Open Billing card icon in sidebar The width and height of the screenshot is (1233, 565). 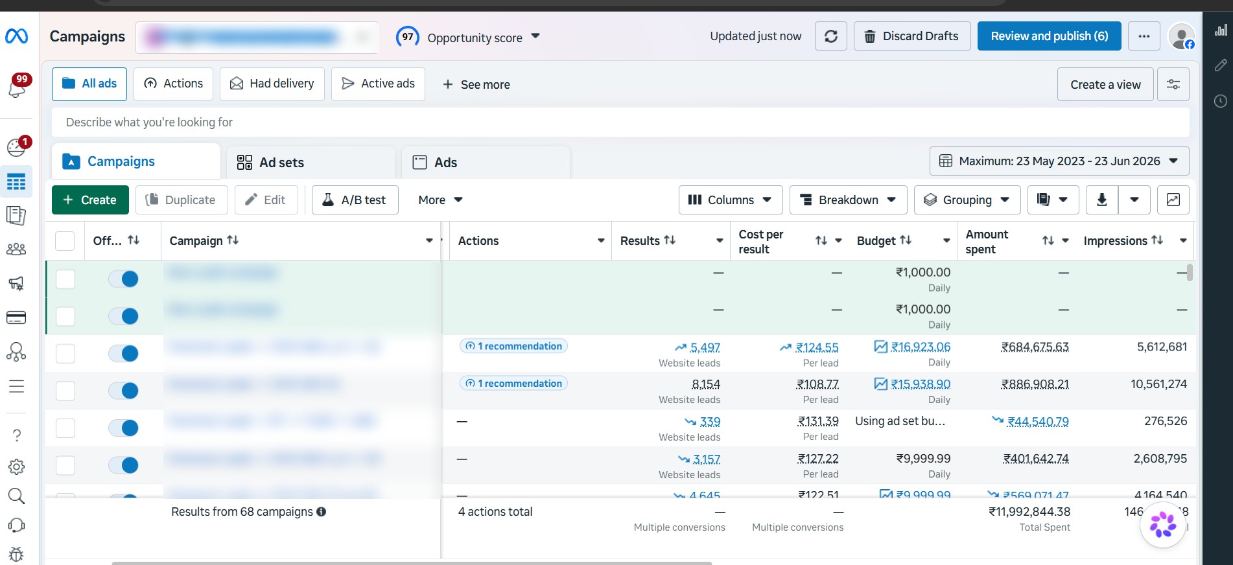pos(16,317)
